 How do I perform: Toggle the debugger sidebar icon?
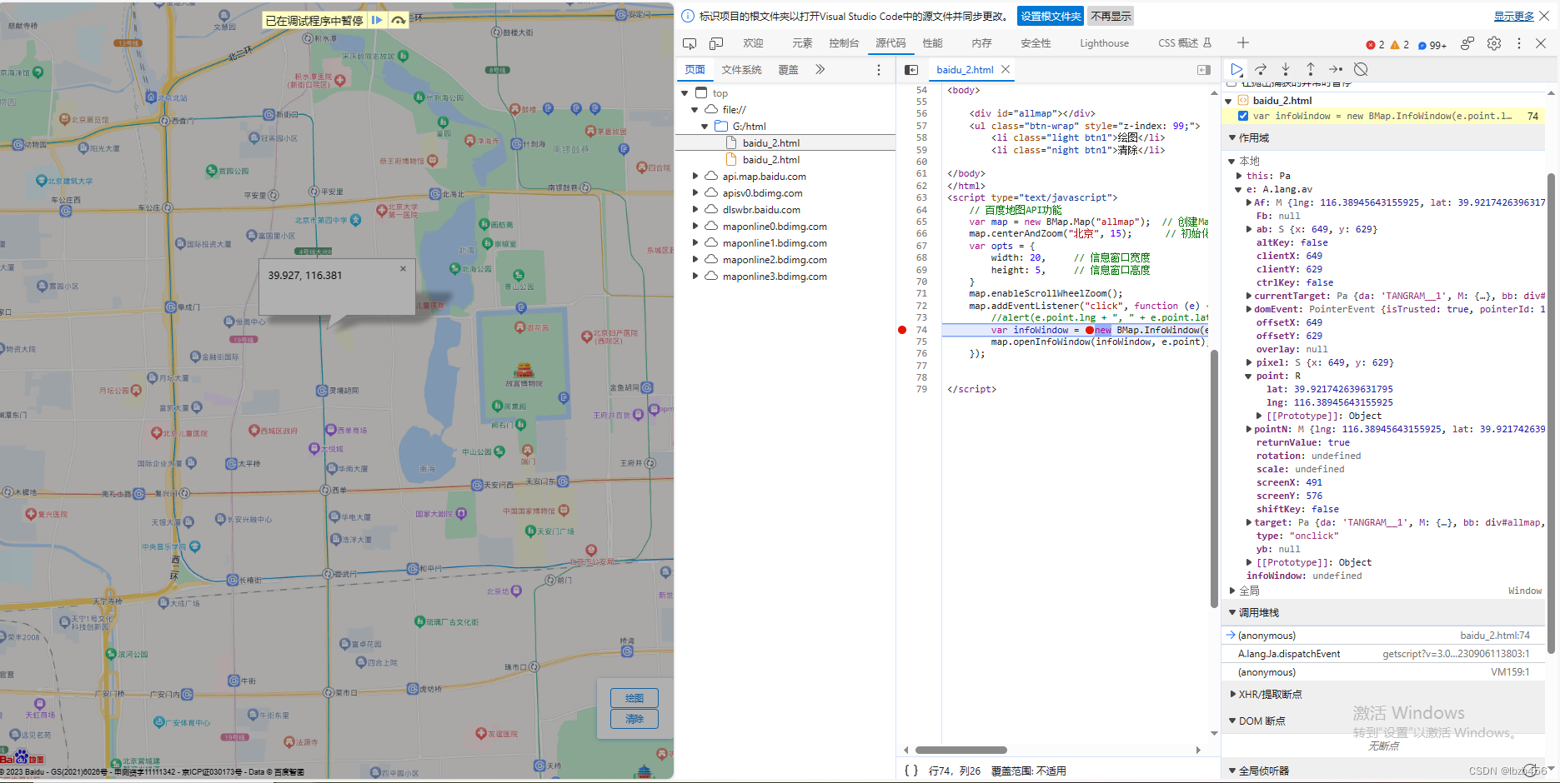tap(1204, 70)
